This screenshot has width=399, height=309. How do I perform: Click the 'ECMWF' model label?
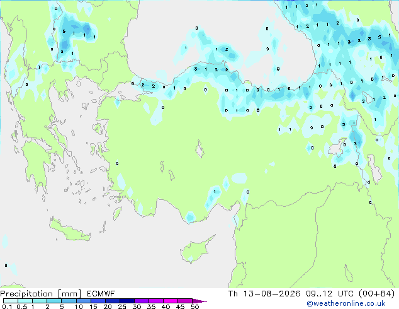pyautogui.click(x=101, y=294)
